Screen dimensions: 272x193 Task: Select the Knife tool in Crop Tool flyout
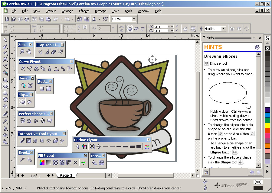point(47,52)
